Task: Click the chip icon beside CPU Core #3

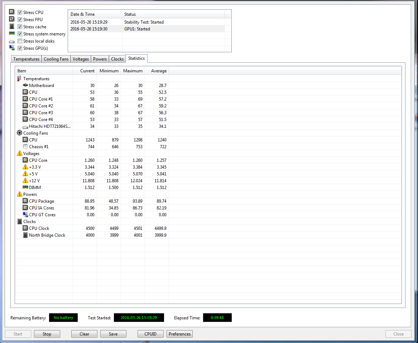Action: click(25, 113)
